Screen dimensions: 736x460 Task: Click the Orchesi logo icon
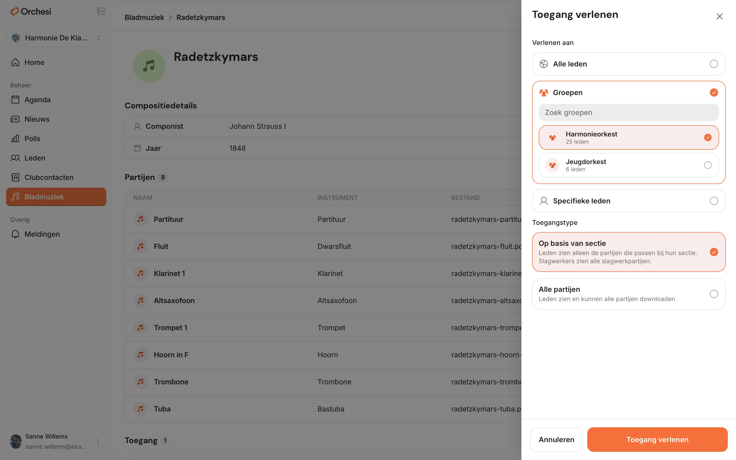coord(15,11)
